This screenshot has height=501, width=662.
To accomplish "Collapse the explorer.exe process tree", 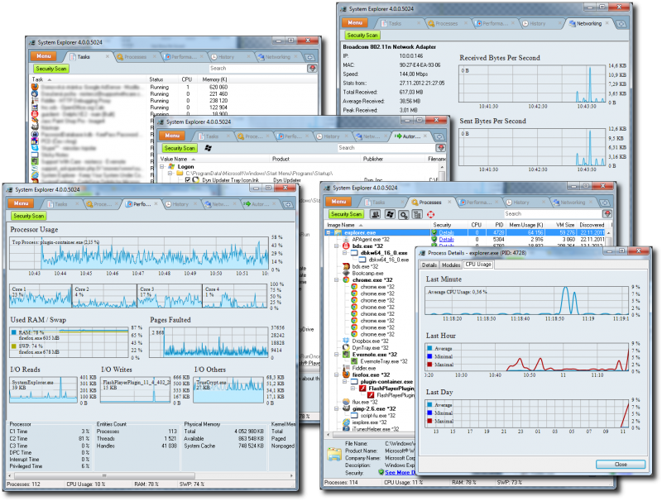I will [329, 232].
